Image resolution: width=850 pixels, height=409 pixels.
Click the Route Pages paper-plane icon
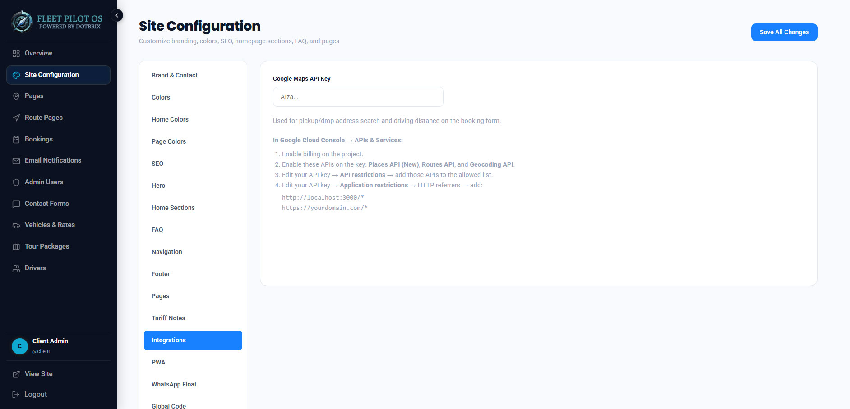(x=16, y=118)
